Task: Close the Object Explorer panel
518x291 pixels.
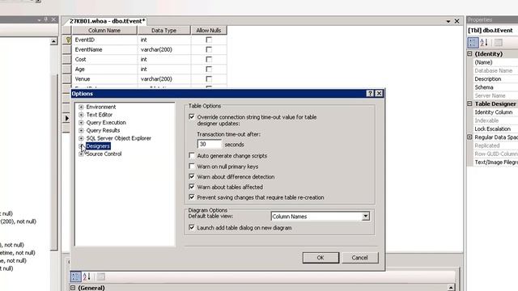Action: click(x=53, y=19)
